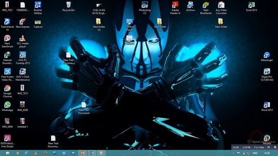The width and height of the screenshot is (278, 156).
Task: Show hidden system tray icons
Action: coord(234,153)
